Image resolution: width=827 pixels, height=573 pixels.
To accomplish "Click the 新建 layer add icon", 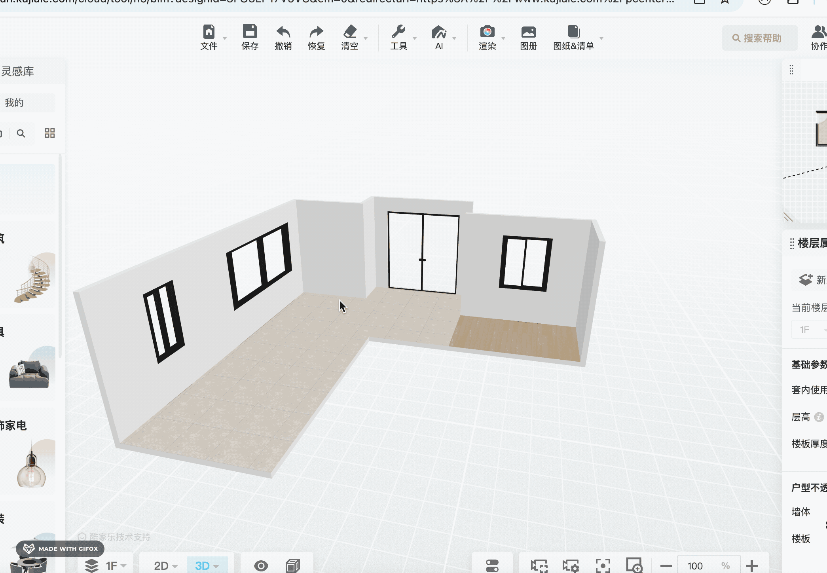I will click(806, 279).
